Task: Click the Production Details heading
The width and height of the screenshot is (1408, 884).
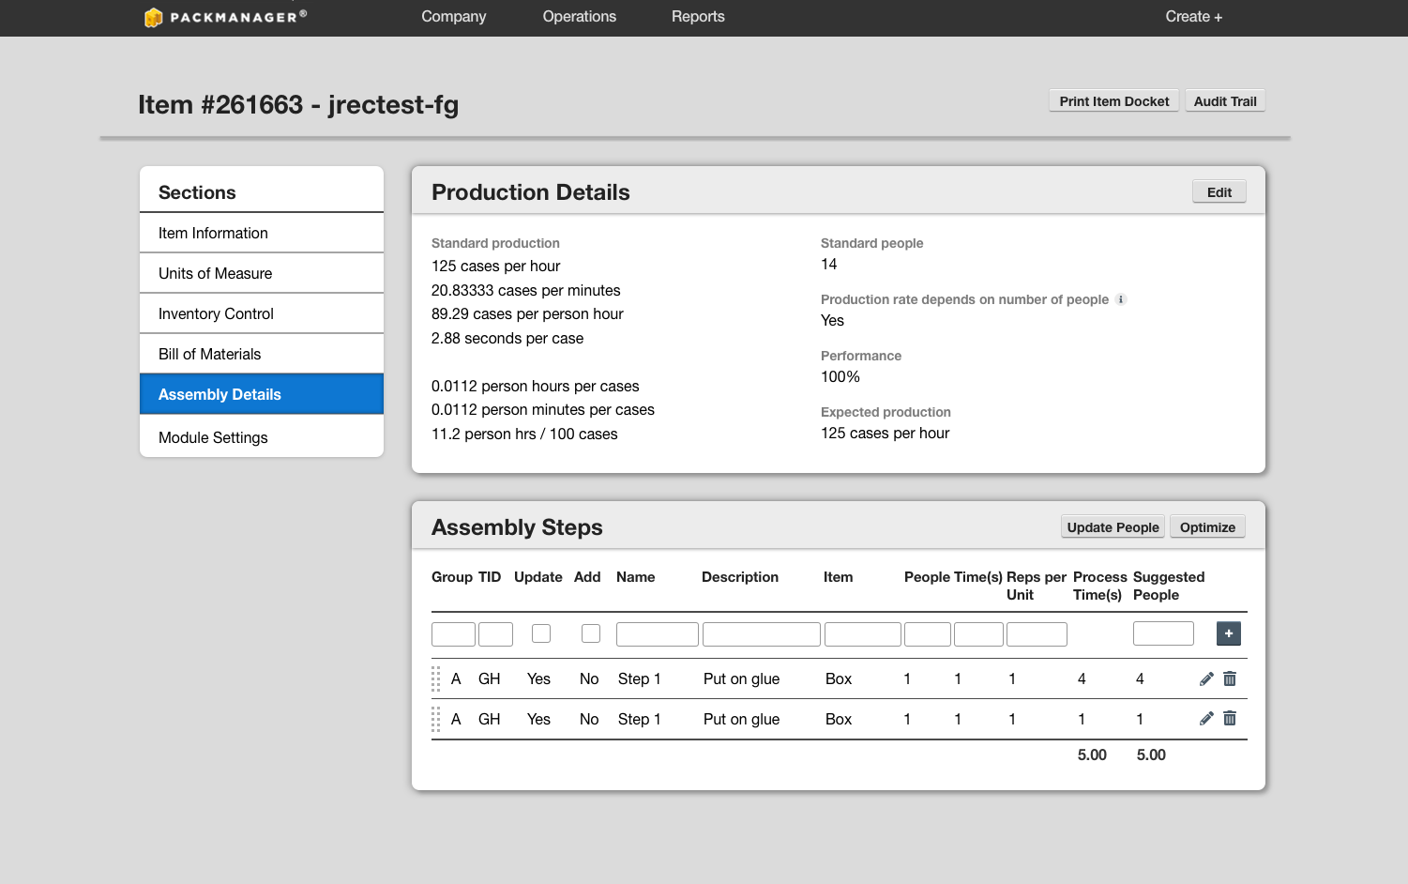Action: coord(531,192)
